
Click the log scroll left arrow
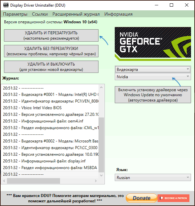pyautogui.click(x=4, y=181)
